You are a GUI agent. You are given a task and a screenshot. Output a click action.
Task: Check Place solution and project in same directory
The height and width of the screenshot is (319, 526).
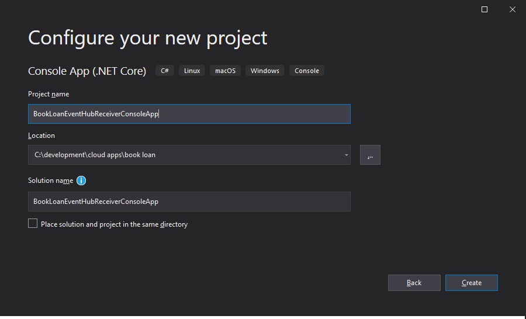tap(33, 223)
